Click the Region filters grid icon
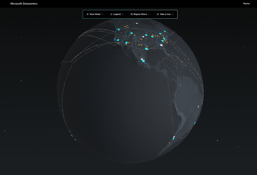Image resolution: width=257 pixels, height=175 pixels. tap(132, 14)
